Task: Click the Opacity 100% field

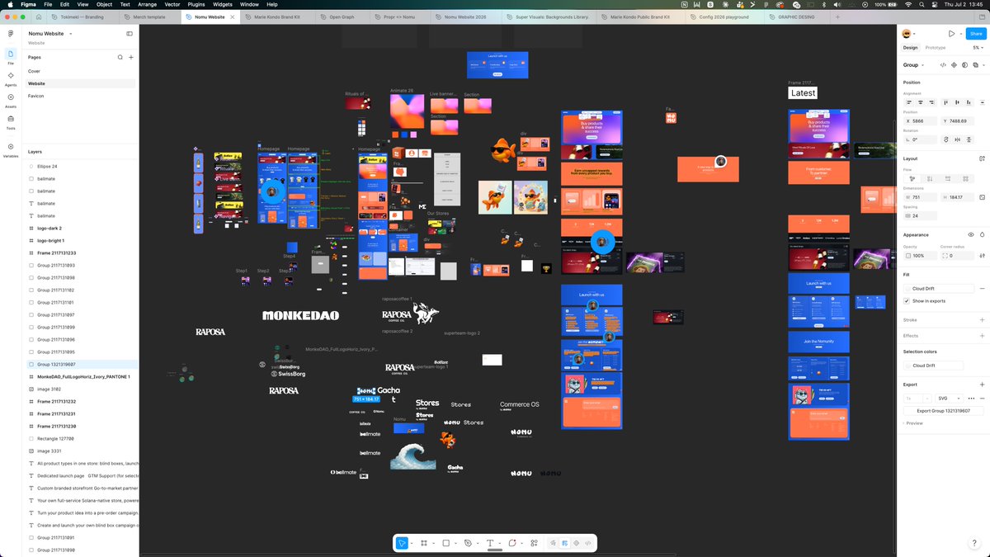Action: coord(919,256)
